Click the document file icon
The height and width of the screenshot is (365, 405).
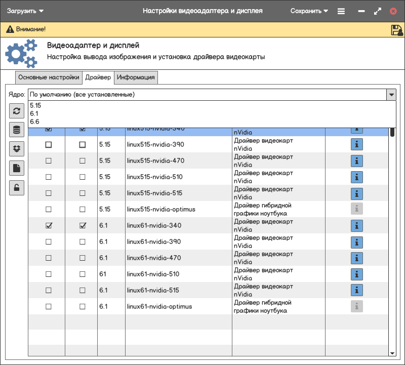click(17, 168)
